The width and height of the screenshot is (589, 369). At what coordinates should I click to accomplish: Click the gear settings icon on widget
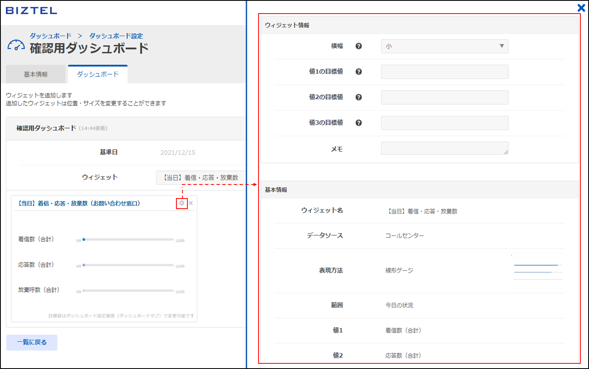182,203
